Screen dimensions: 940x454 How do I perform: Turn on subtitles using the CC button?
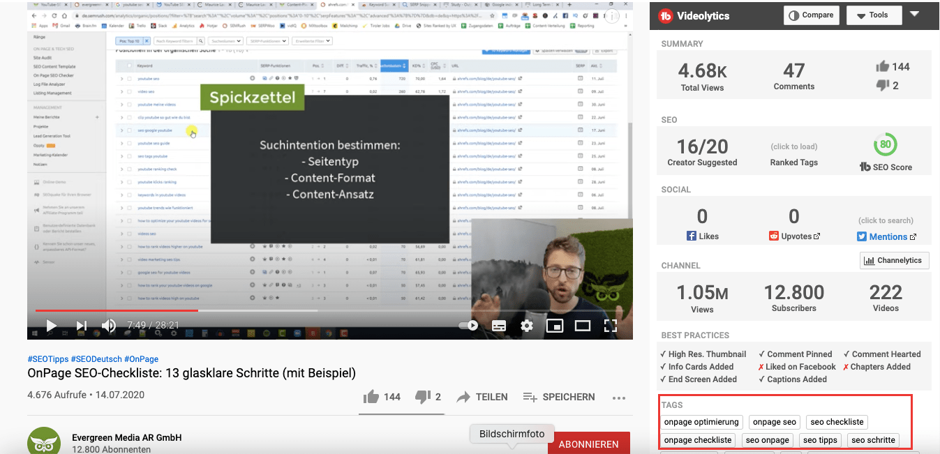tap(498, 325)
